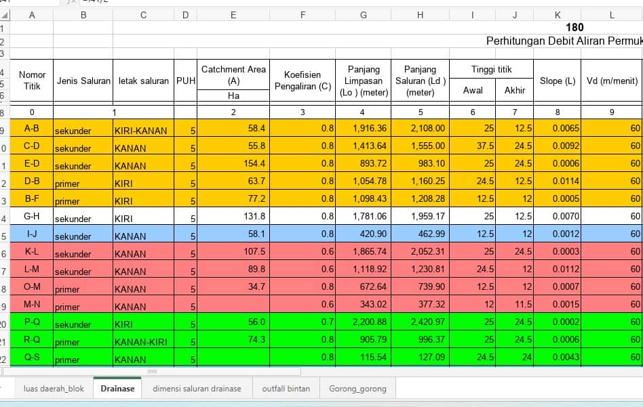The width and height of the screenshot is (643, 407).
Task: Select the A-B cell in Nomor Titik
Action: [32, 129]
